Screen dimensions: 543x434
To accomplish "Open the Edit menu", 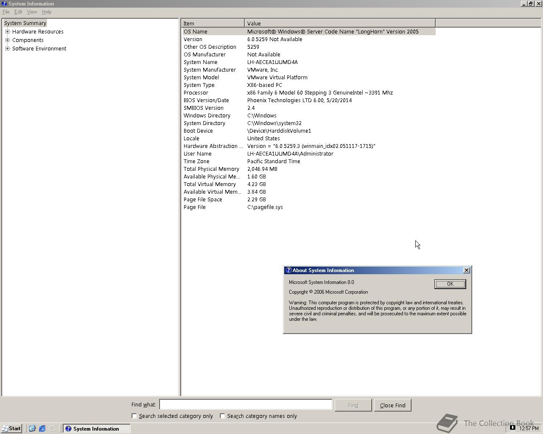I will pyautogui.click(x=18, y=12).
